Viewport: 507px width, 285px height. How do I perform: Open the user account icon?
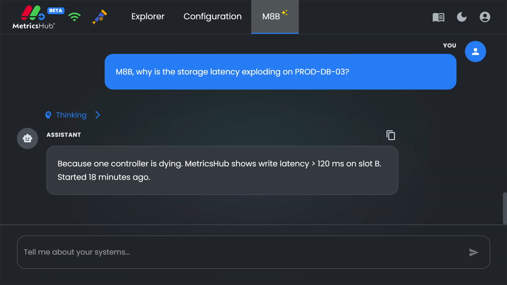485,17
